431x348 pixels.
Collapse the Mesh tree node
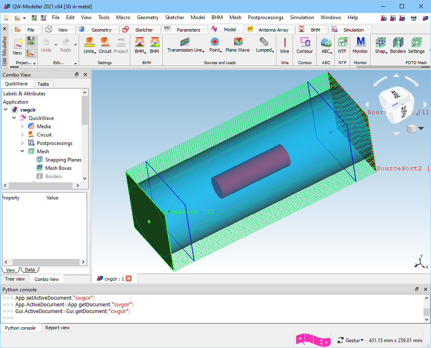tap(22, 151)
